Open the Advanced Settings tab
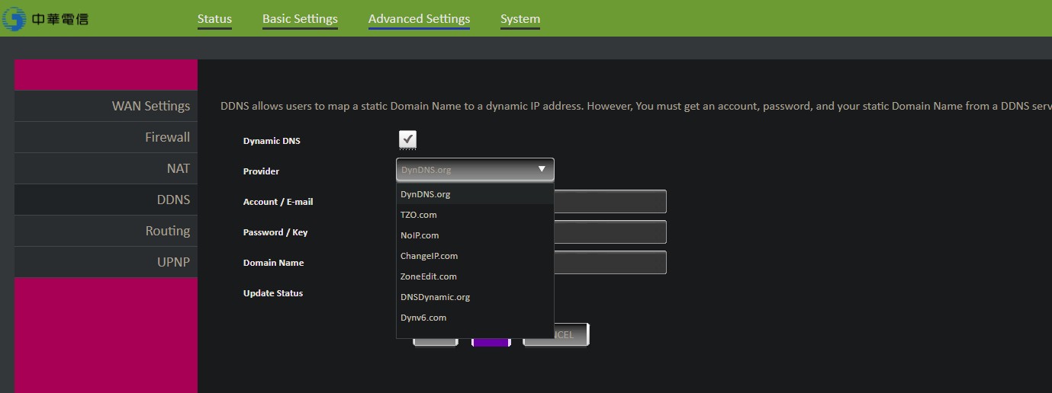This screenshot has height=393, width=1052. click(x=419, y=19)
